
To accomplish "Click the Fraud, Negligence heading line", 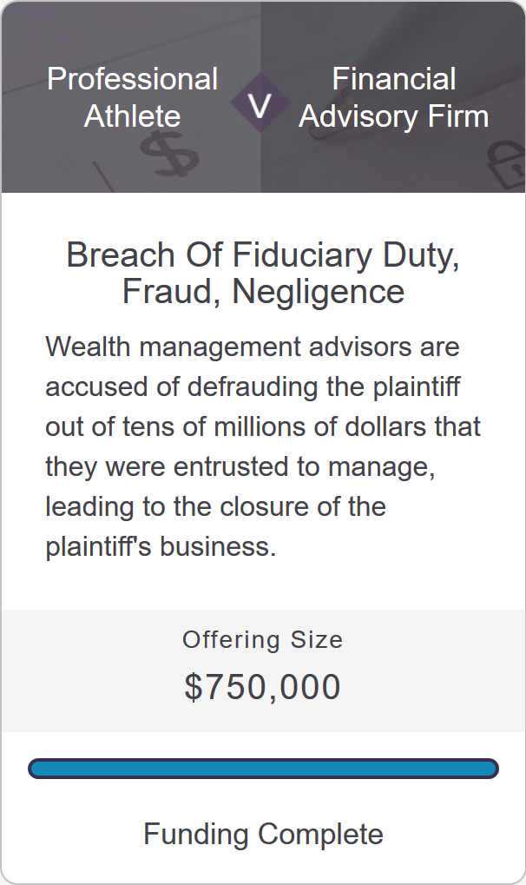I will (263, 291).
